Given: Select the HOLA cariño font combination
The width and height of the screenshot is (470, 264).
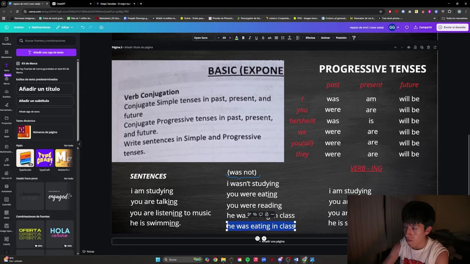Looking at the screenshot, I should (x=60, y=235).
